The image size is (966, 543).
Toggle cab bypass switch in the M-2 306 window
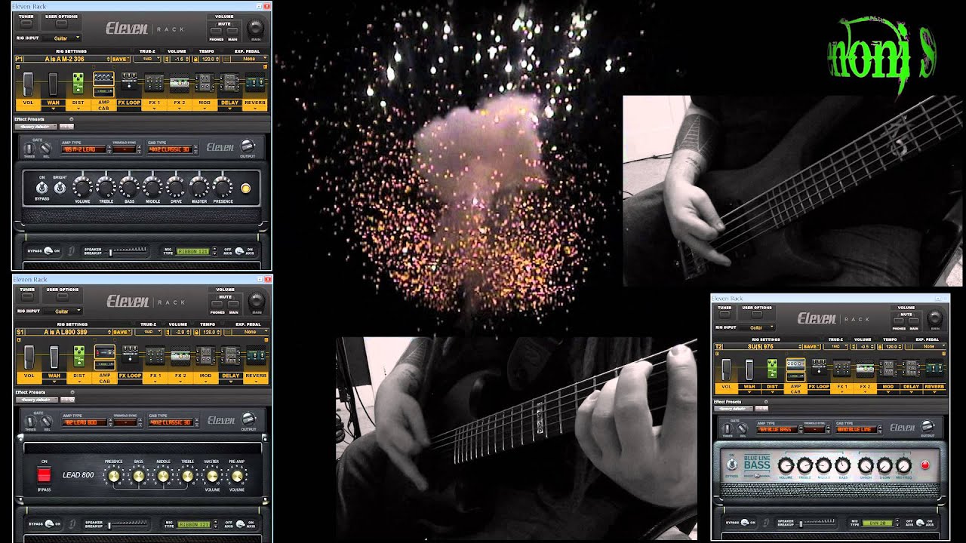pyautogui.click(x=49, y=250)
